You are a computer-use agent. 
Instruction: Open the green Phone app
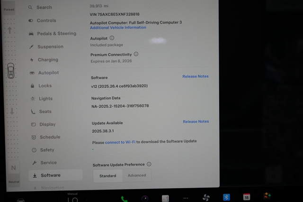124,199
